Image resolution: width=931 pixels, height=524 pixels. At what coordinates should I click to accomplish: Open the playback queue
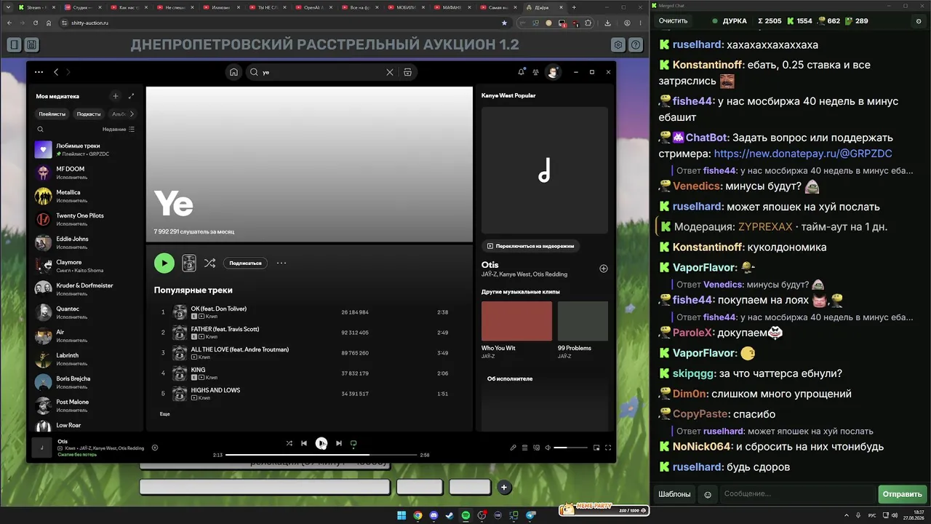524,448
